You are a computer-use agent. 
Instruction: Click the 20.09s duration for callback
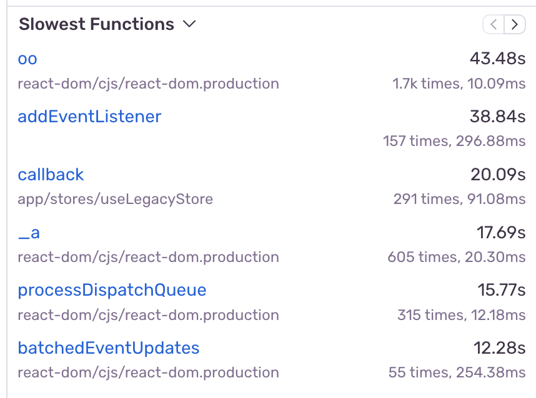click(x=497, y=174)
